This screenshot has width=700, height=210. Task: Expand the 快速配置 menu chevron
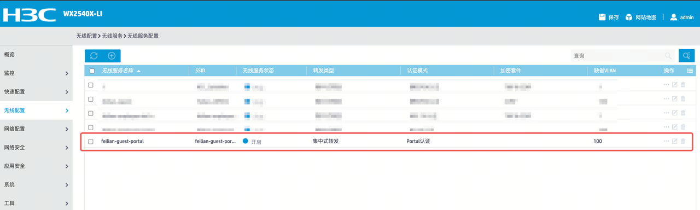click(67, 92)
